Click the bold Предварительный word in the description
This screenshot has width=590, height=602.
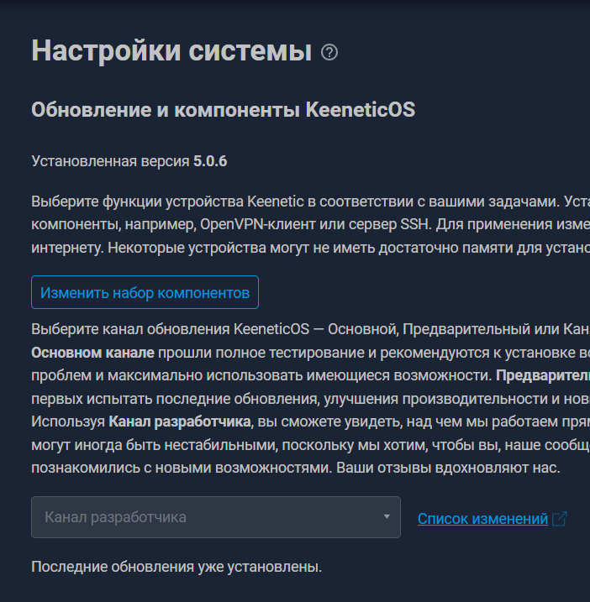(542, 374)
